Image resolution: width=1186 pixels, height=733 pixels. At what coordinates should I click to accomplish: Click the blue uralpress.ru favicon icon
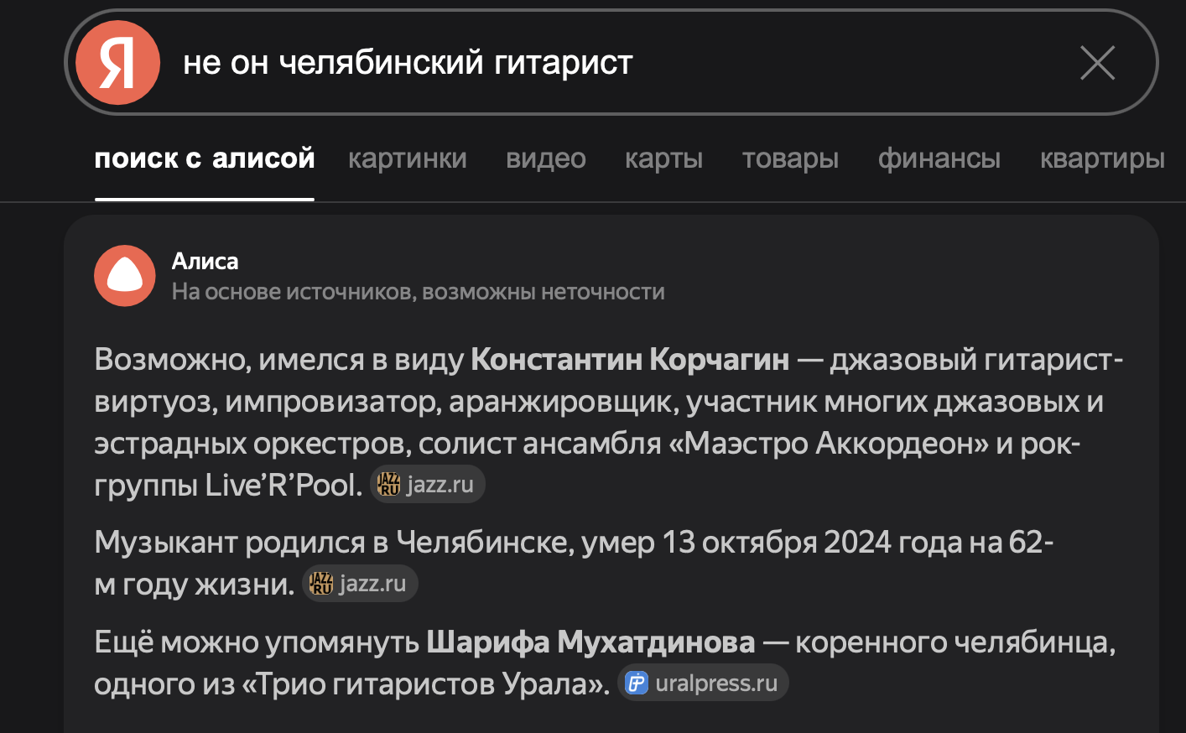click(x=637, y=684)
